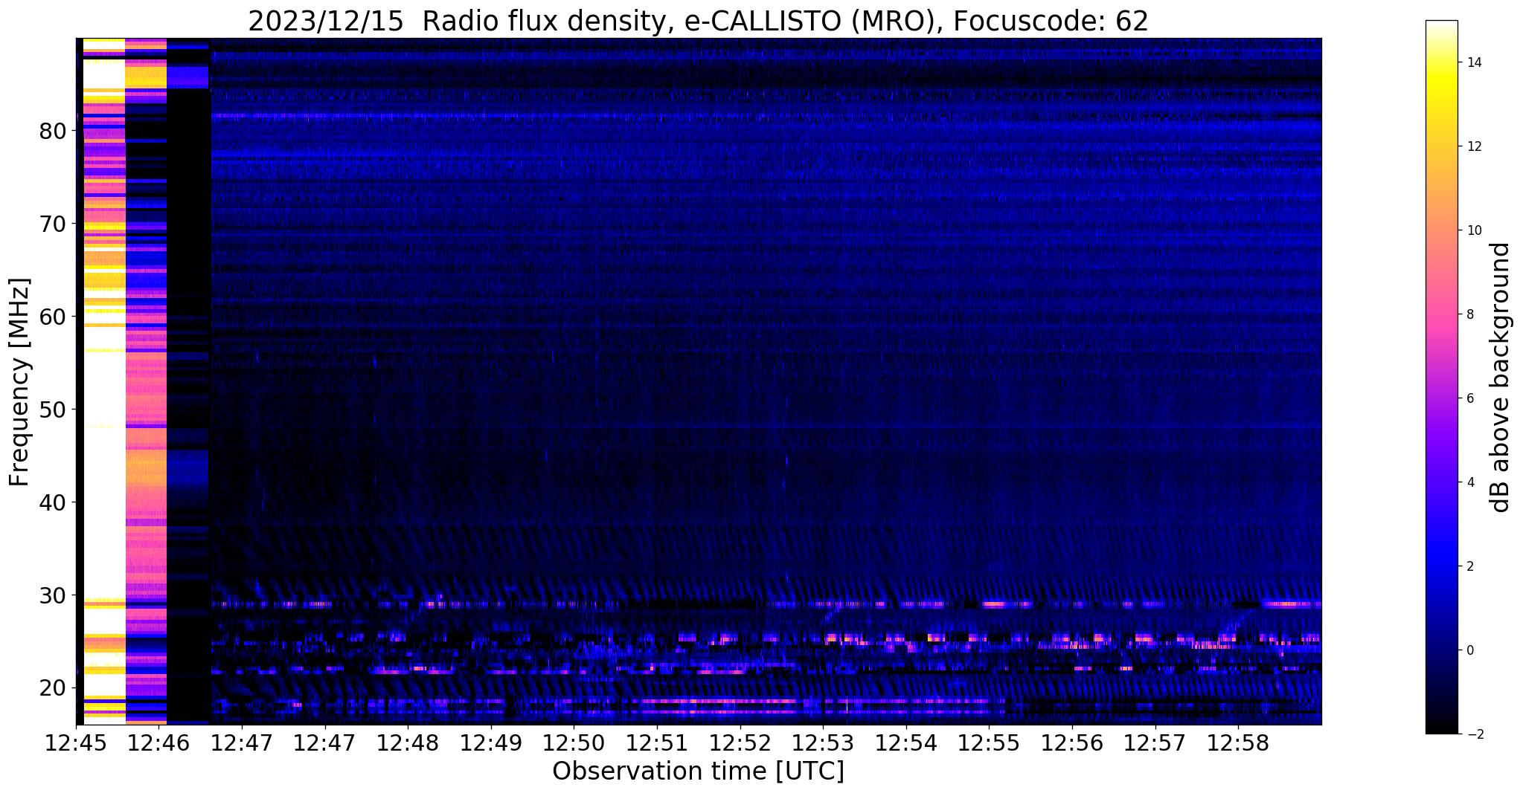The height and width of the screenshot is (793, 1523).
Task: Select the 80 MHz frequency tick label
Action: (x=53, y=131)
